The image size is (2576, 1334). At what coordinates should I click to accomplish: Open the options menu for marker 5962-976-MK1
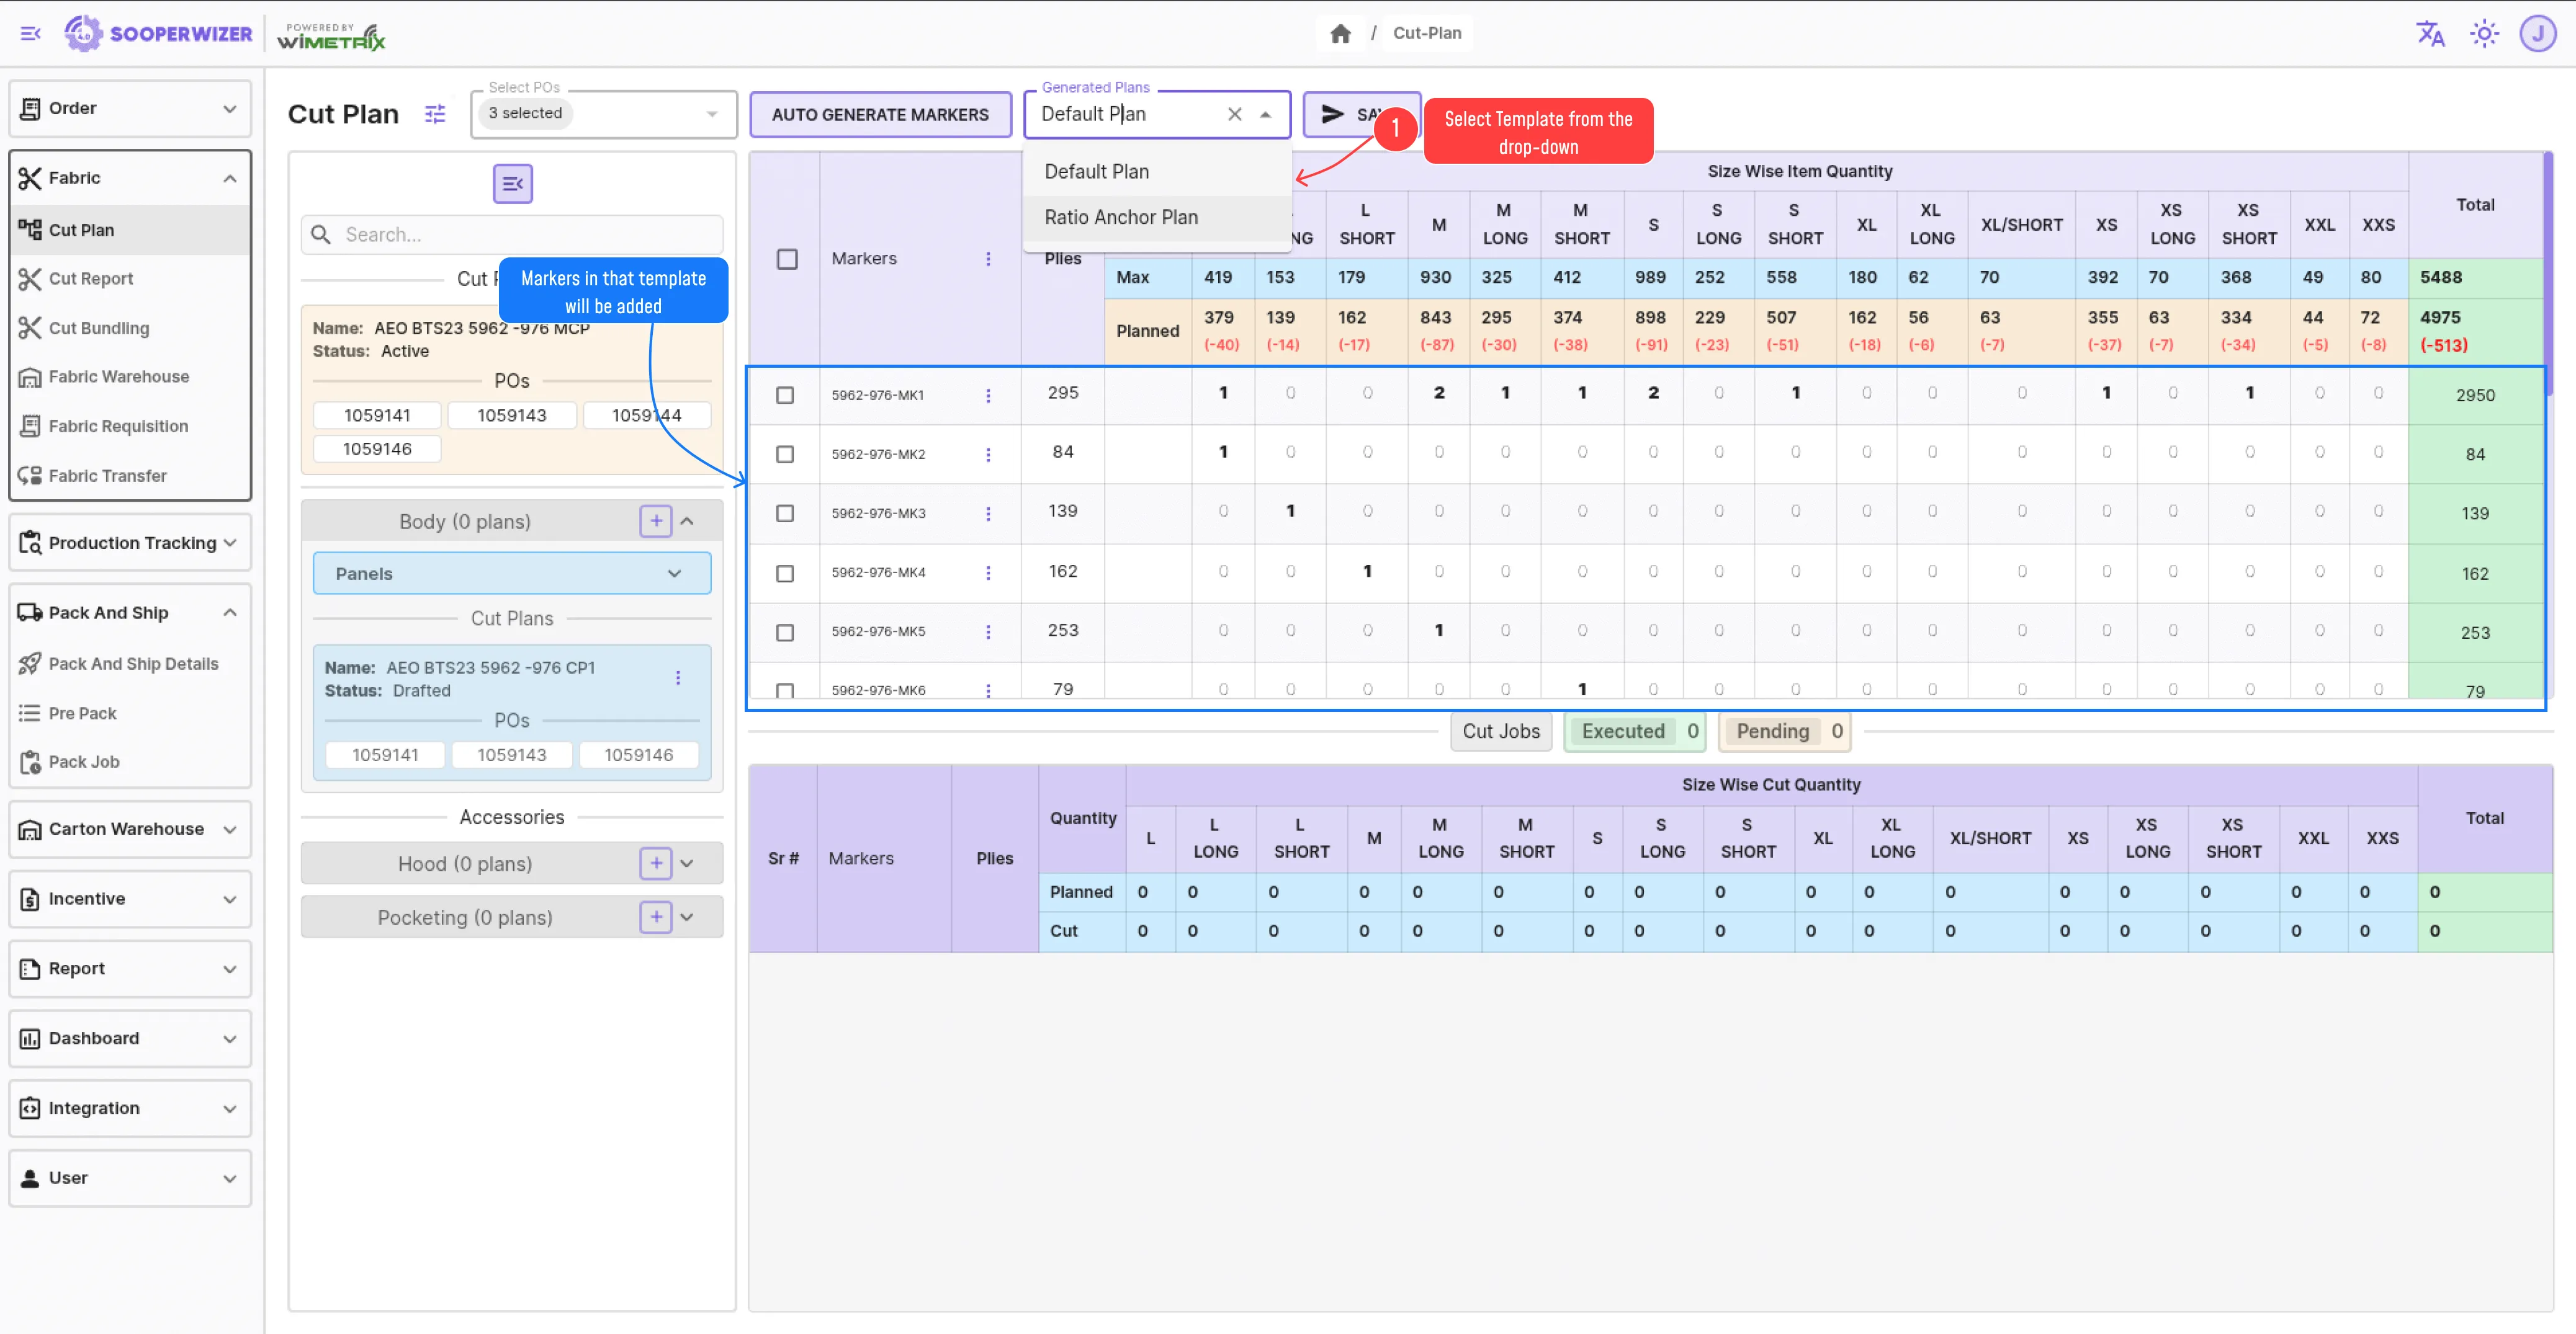(988, 396)
